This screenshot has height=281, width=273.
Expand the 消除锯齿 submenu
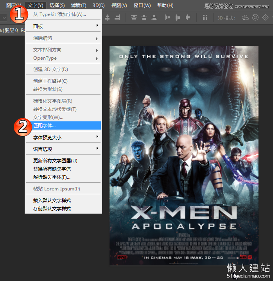pos(63,38)
